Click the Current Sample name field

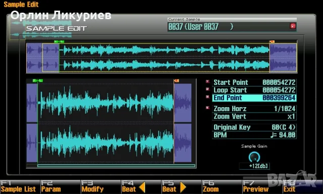point(232,27)
